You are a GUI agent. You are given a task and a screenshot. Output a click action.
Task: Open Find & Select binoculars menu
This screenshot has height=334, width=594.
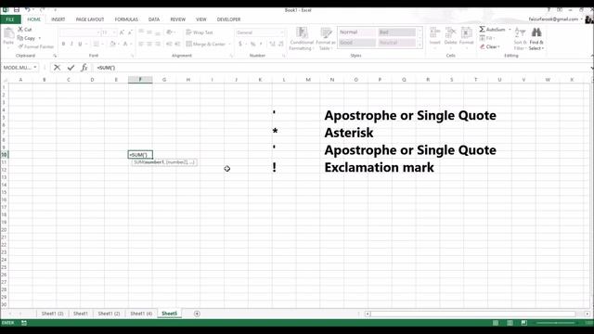536,39
